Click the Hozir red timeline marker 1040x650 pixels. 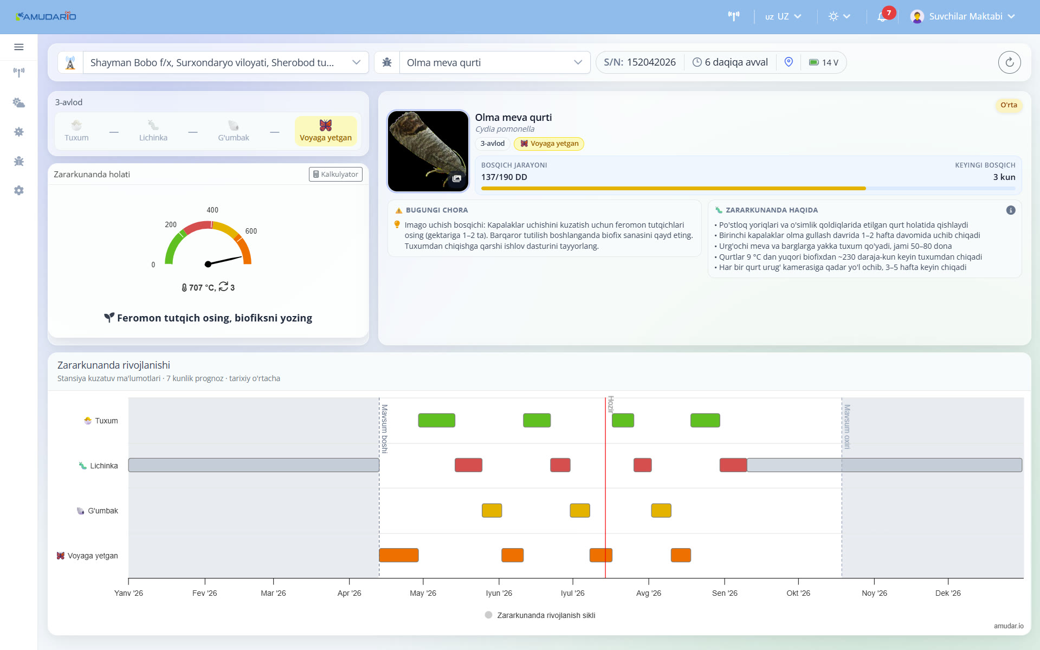(x=605, y=488)
